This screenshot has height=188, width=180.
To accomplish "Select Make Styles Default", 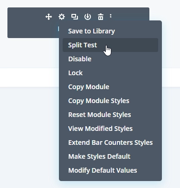I will click(110, 156).
